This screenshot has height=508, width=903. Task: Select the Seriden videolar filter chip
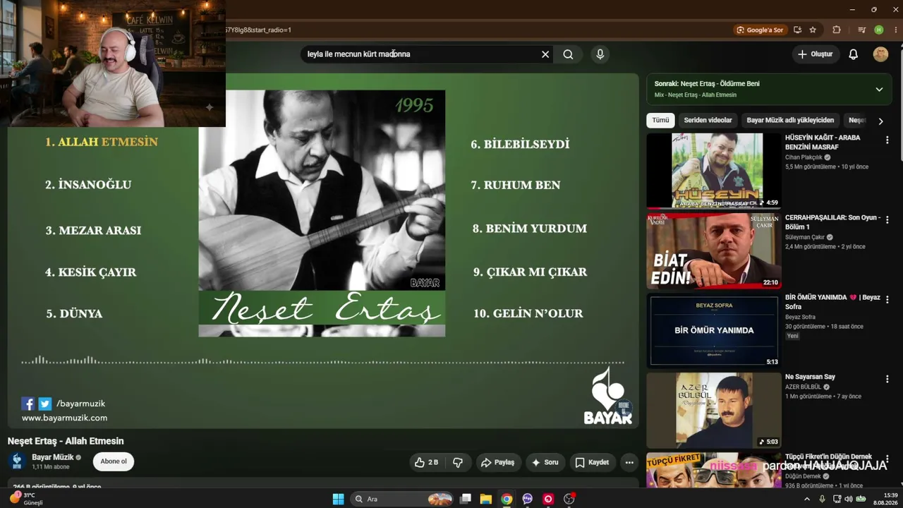click(x=708, y=121)
